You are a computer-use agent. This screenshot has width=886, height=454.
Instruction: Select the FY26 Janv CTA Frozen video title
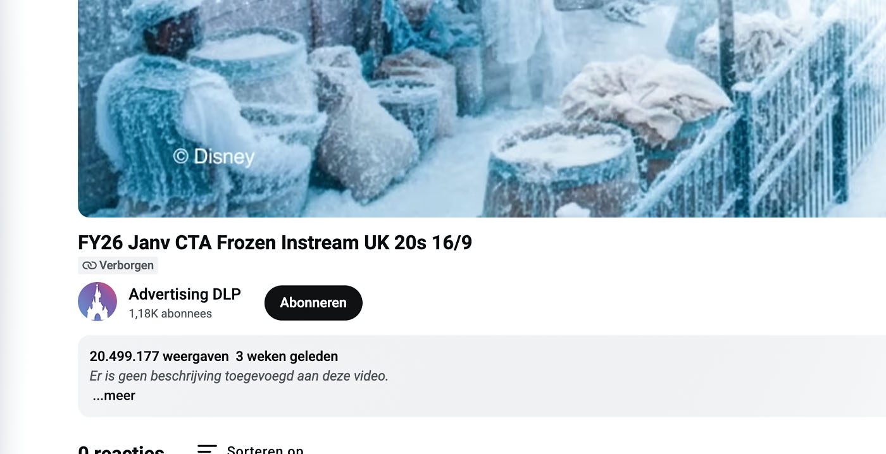(x=275, y=242)
